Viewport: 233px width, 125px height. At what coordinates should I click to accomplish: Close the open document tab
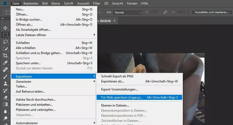pos(114,21)
